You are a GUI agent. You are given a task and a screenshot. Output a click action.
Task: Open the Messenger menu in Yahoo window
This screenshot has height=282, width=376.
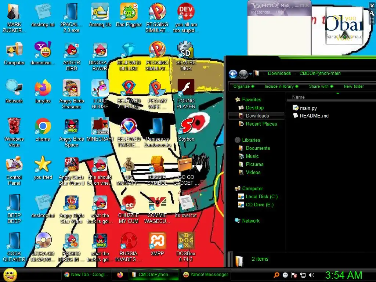click(261, 12)
